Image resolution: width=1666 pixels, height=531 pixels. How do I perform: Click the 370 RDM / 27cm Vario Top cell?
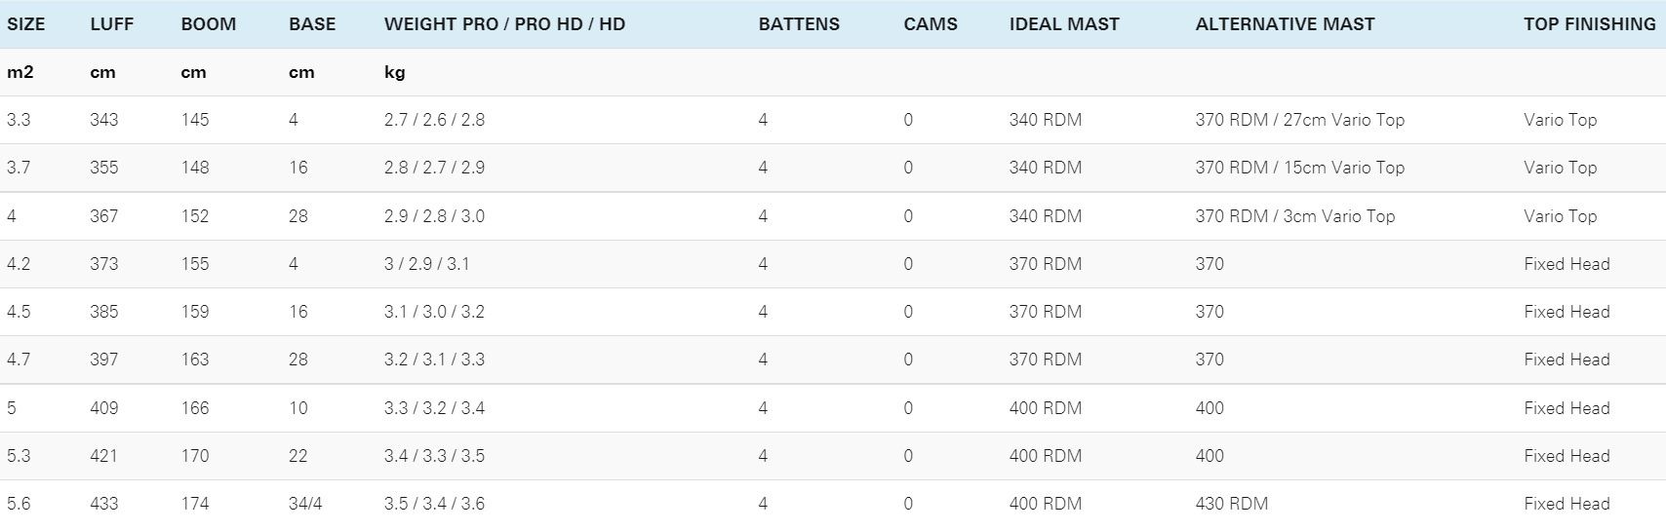[1299, 120]
